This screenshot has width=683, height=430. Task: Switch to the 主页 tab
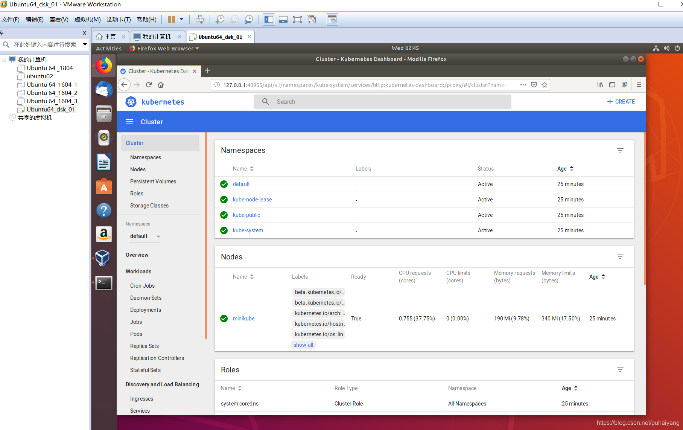(x=110, y=37)
